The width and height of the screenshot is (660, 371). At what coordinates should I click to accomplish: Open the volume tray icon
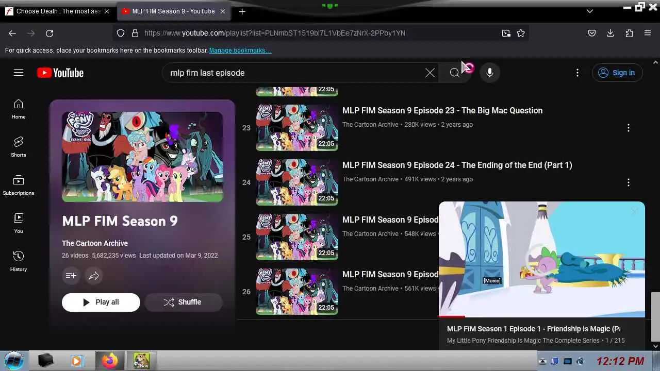pyautogui.click(x=580, y=361)
